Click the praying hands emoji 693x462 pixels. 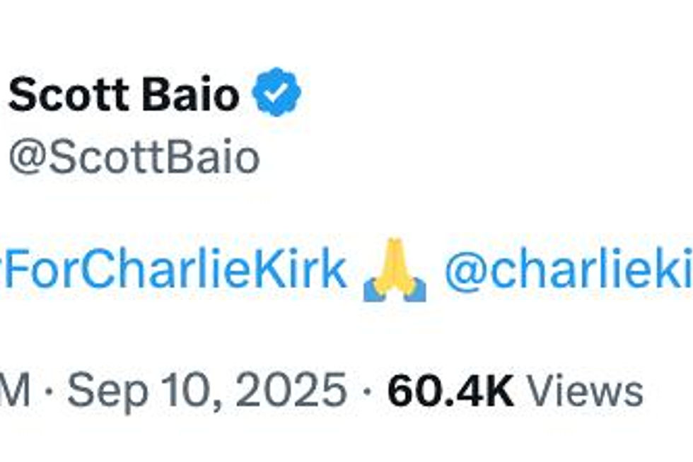394,270
